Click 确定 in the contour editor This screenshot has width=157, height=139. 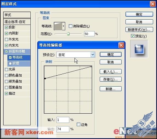tap(111, 55)
